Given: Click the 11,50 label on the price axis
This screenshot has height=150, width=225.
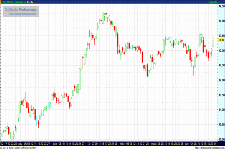Looking at the screenshot, I should coord(221,94).
